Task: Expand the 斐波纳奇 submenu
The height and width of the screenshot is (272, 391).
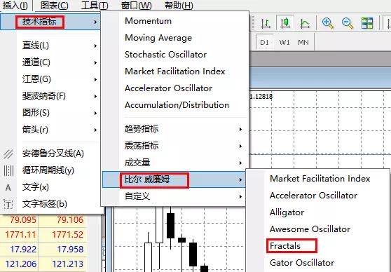Action: click(44, 96)
